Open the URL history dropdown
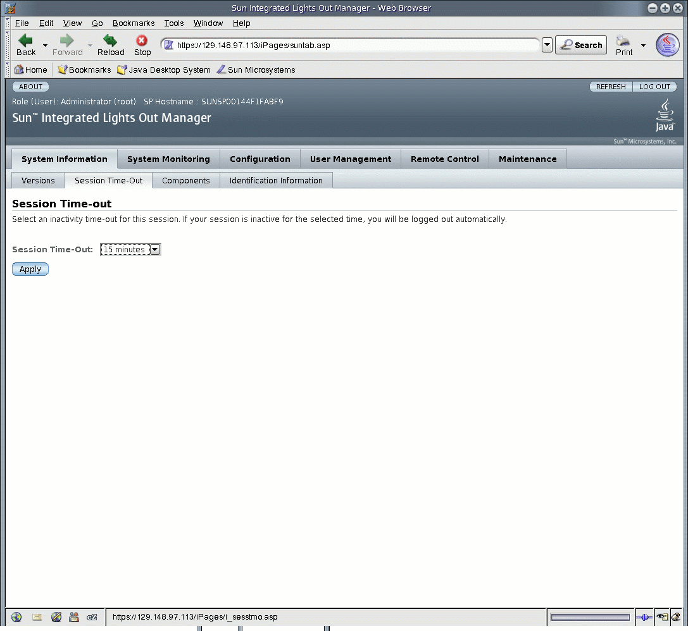The image size is (688, 631). click(547, 45)
